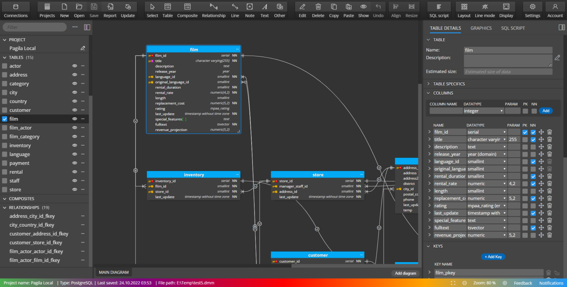Enable NN for the description column
The height and width of the screenshot is (287, 567).
533,146
